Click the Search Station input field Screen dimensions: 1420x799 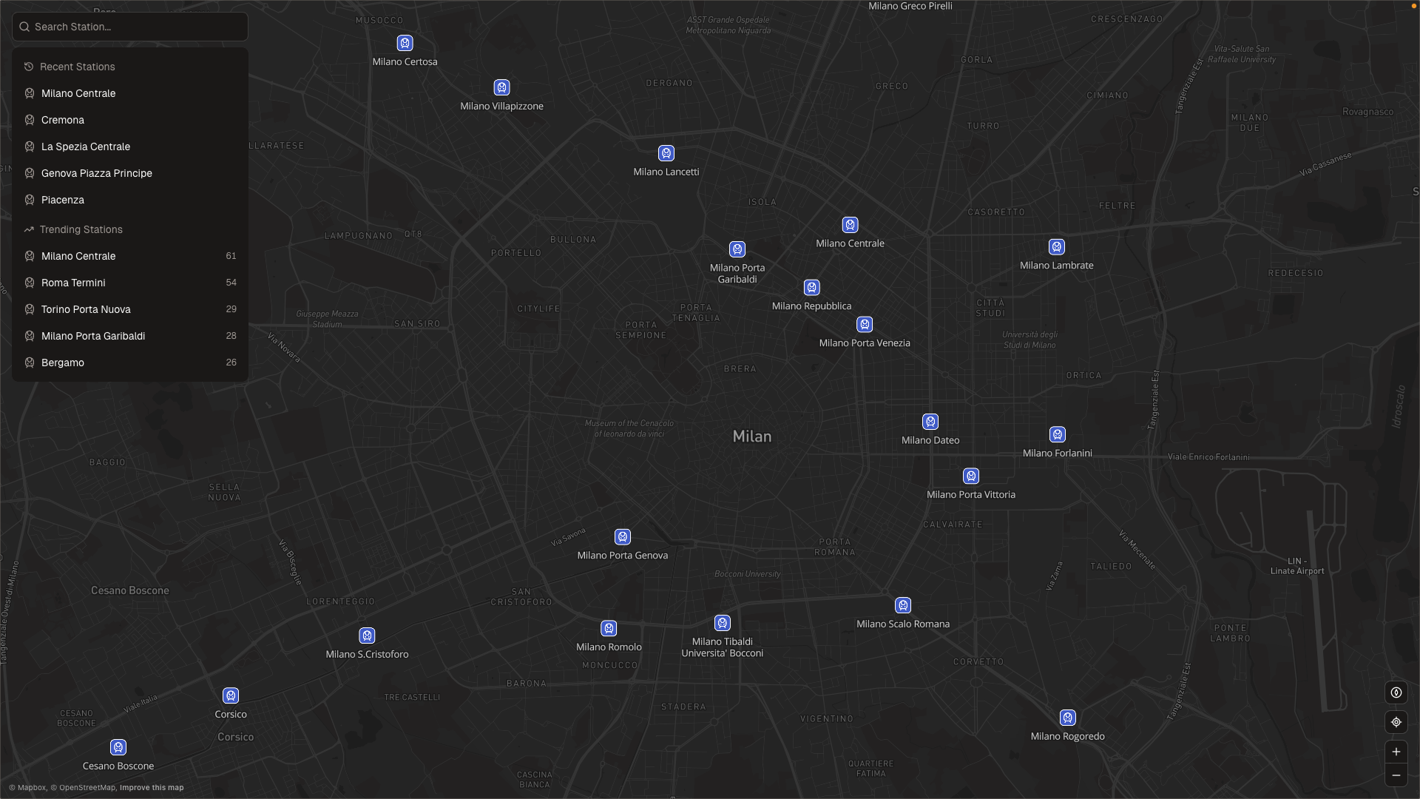coord(129,27)
